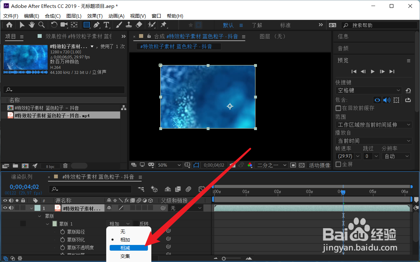Click the Interpret Footage icon in Project panel
Viewport: 420px width, 262px height.
coord(5,166)
